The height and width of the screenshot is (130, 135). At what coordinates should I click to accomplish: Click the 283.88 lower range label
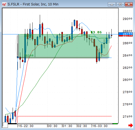pos(29,56)
